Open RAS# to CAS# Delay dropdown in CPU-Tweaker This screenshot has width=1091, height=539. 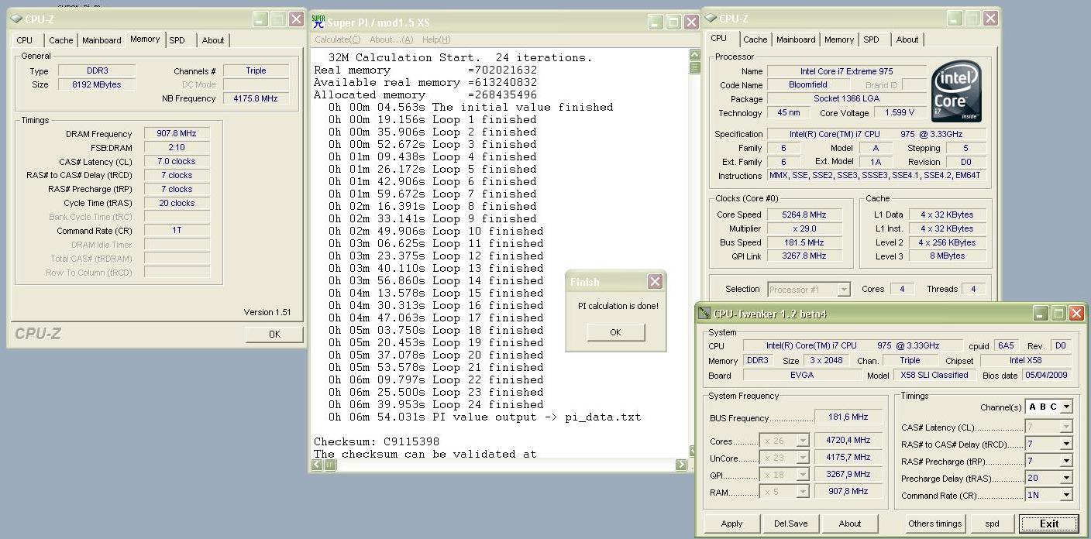click(x=1066, y=444)
